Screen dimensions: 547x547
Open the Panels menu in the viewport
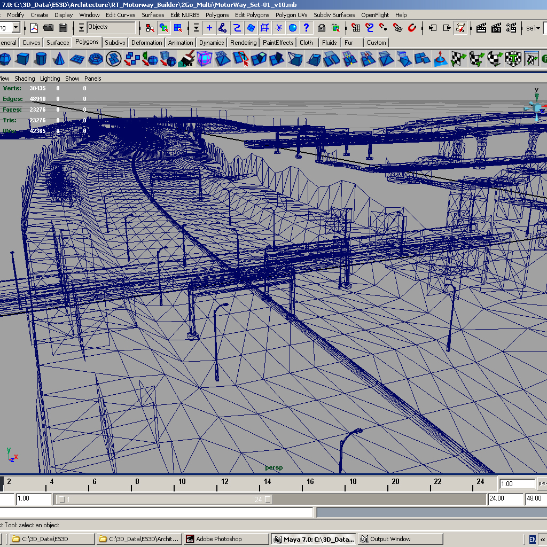click(x=92, y=78)
